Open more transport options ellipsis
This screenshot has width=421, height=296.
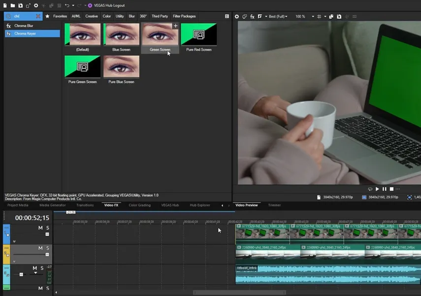(398, 189)
